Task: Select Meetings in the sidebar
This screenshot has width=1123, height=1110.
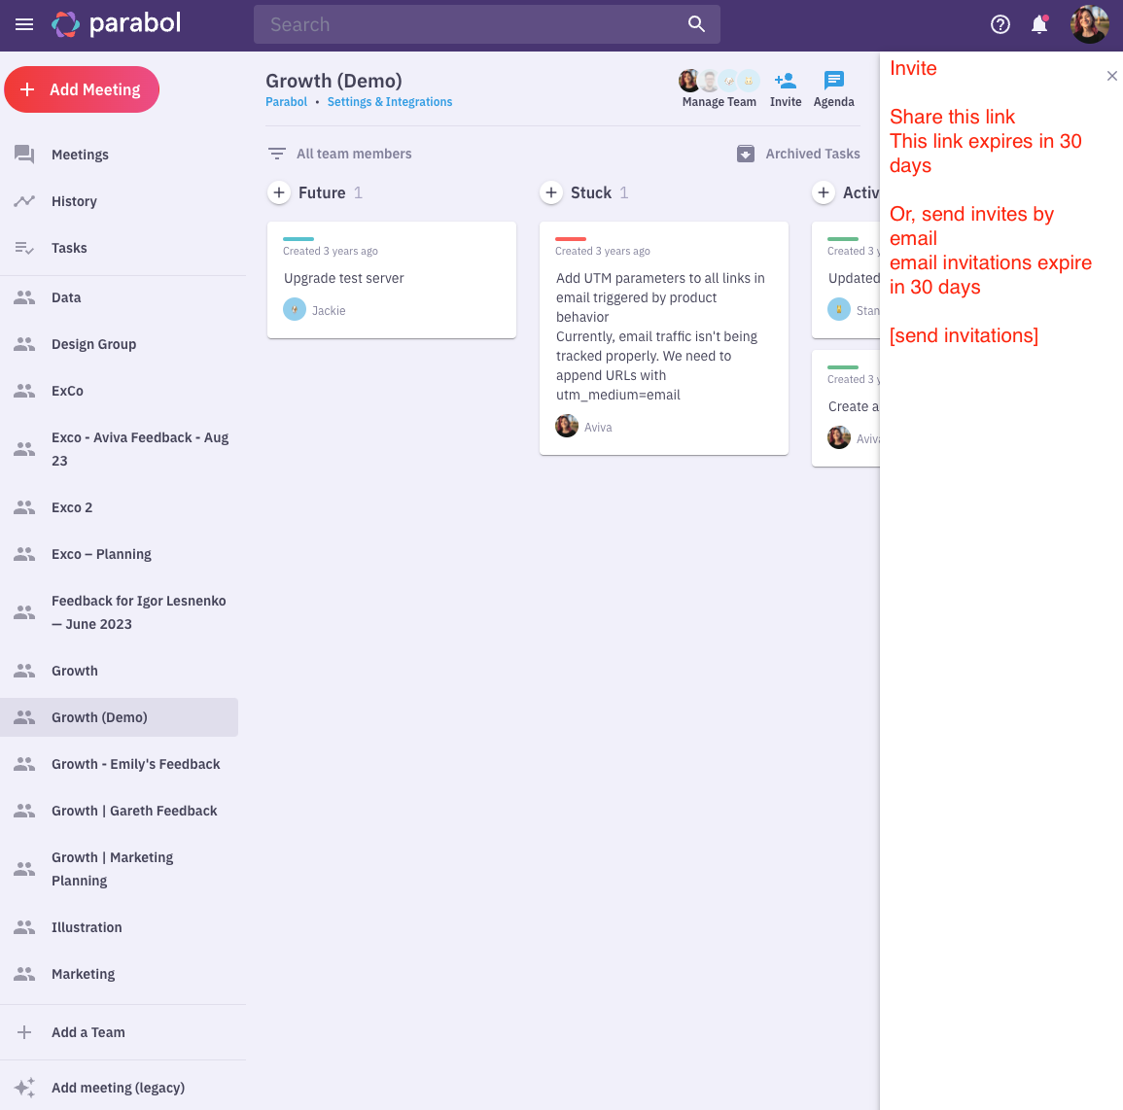Action: click(78, 155)
